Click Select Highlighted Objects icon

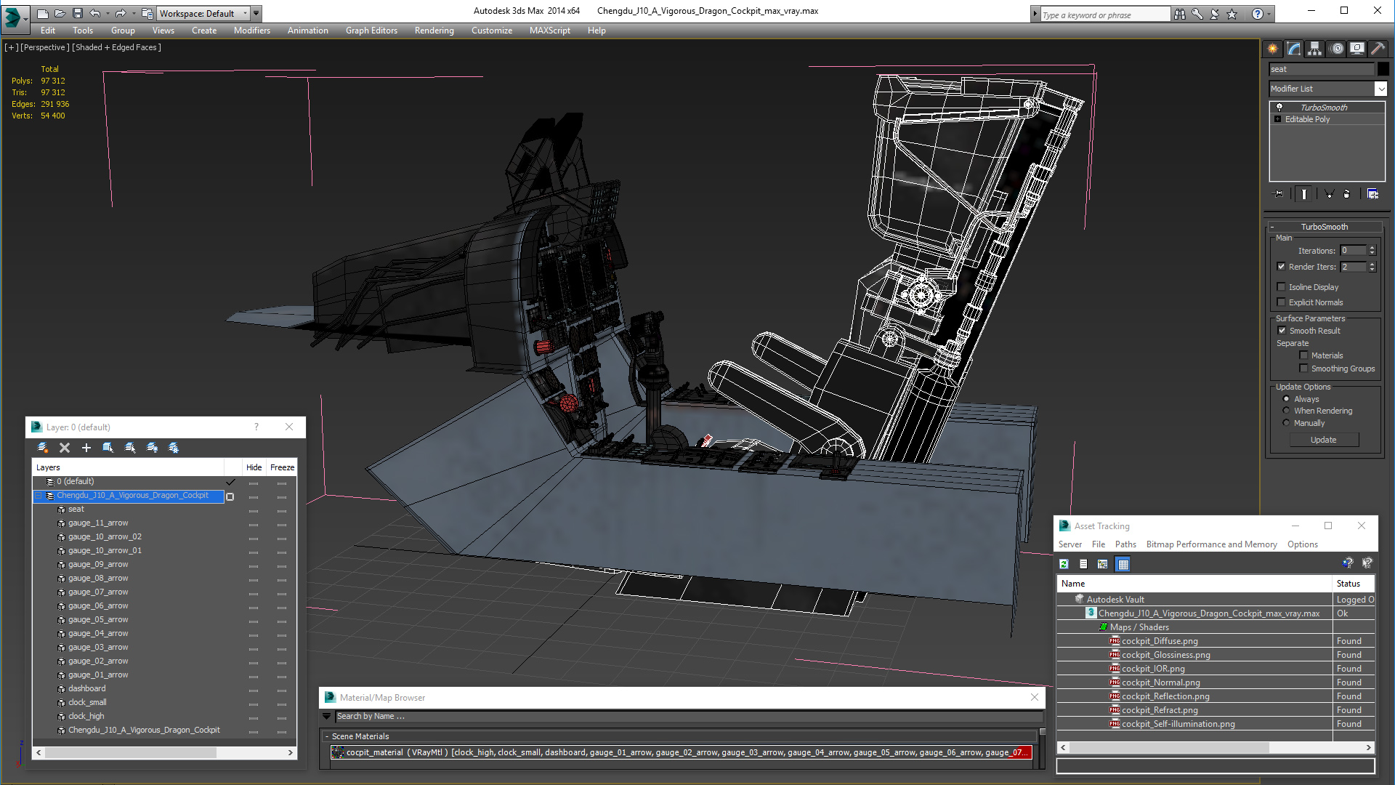(108, 448)
